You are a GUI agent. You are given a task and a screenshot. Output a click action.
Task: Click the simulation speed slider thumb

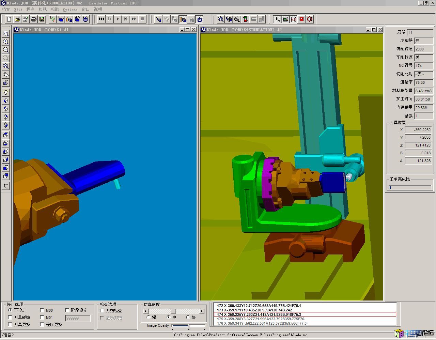tap(173, 311)
